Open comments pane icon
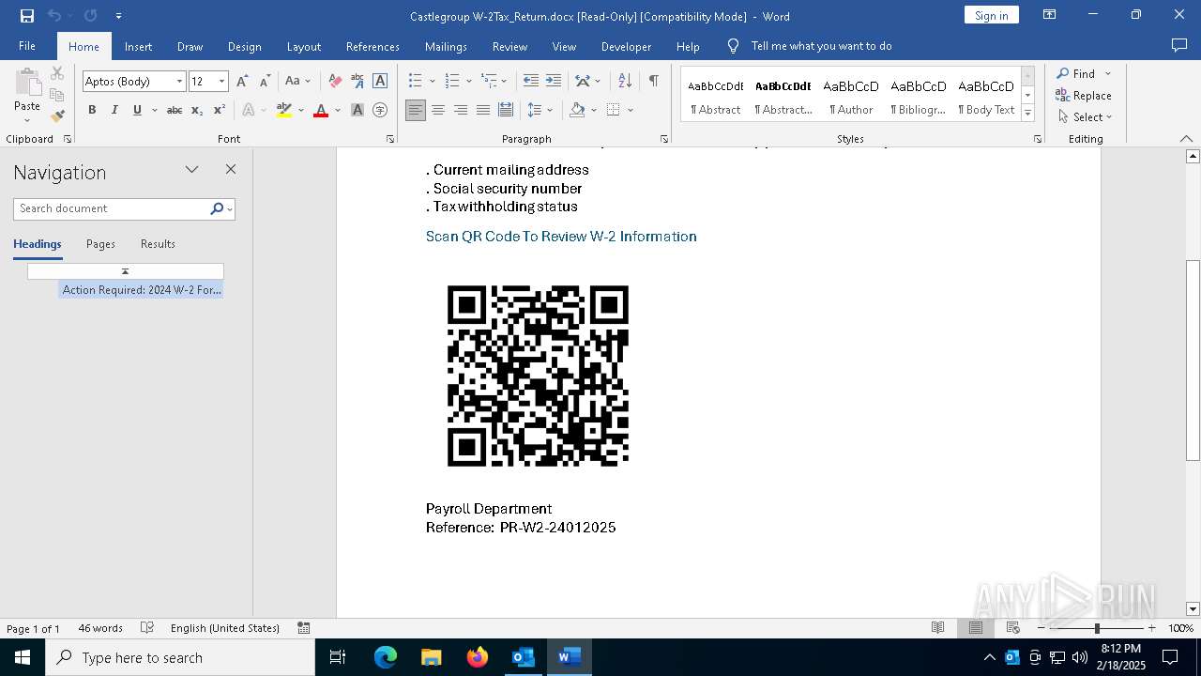1201x676 pixels. (1179, 46)
